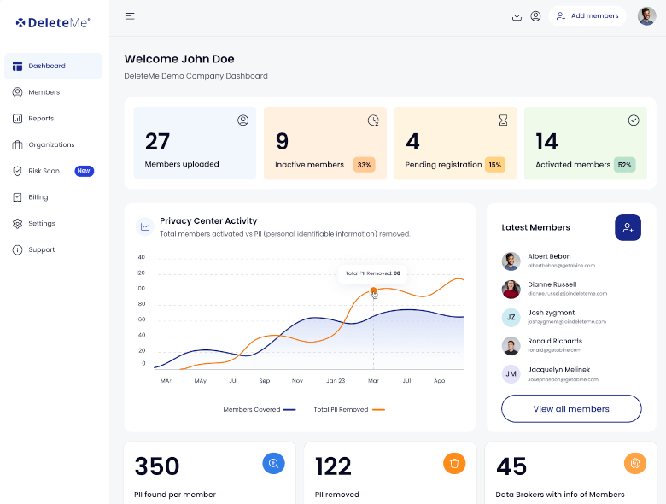Select Dianne Russell's name
This screenshot has height=504, width=666.
click(552, 284)
